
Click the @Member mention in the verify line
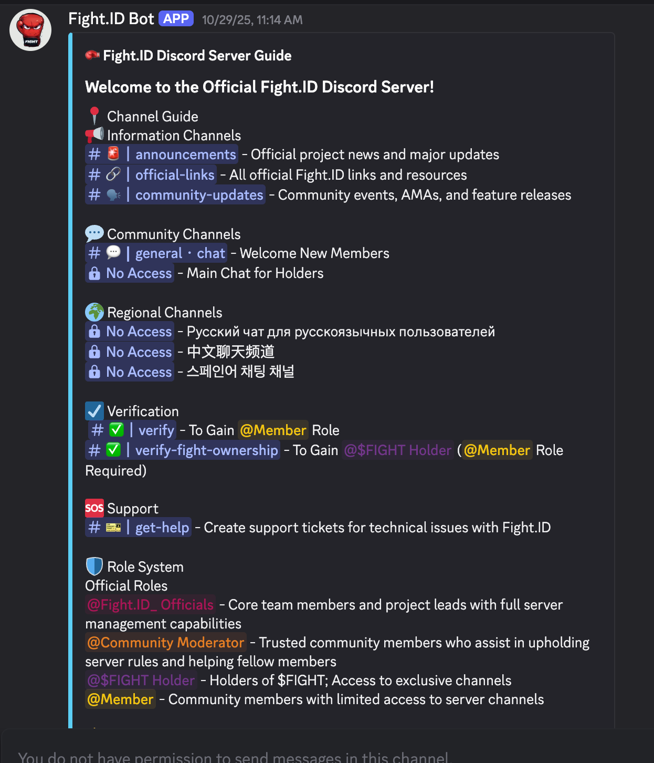point(273,430)
